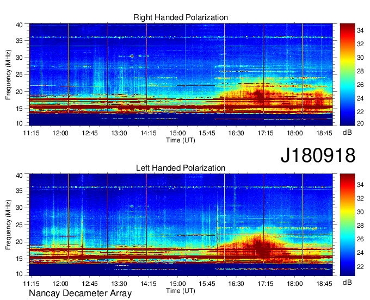Click the '18:00' time tick on Right Handed plot

pyautogui.click(x=295, y=133)
